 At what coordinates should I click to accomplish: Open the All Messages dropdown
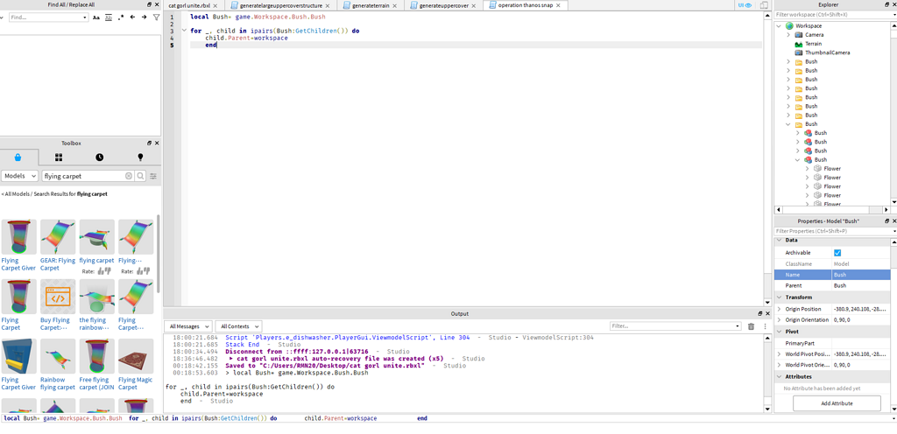point(188,326)
